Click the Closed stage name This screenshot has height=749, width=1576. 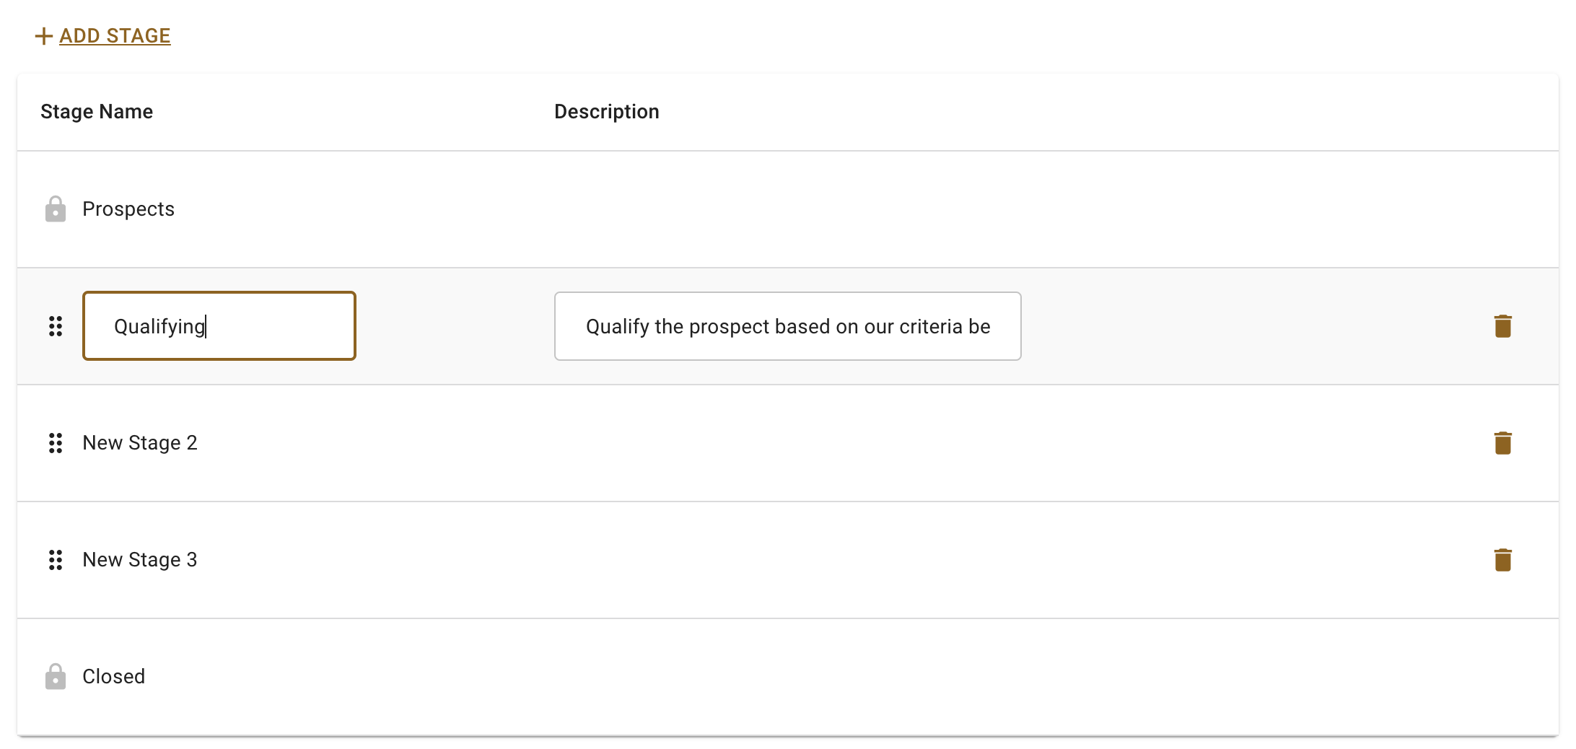114,677
